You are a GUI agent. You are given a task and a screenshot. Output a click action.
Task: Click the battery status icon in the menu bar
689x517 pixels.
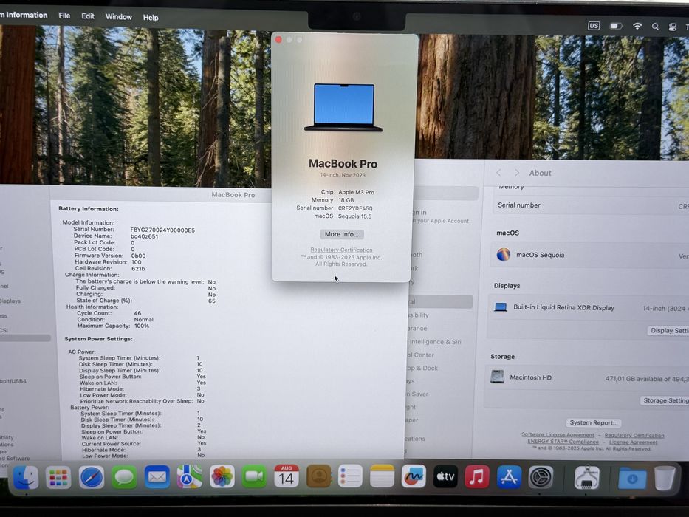coord(616,26)
